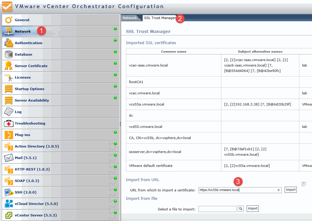Open the Server Availability section
The image size is (312, 221).
click(x=32, y=100)
